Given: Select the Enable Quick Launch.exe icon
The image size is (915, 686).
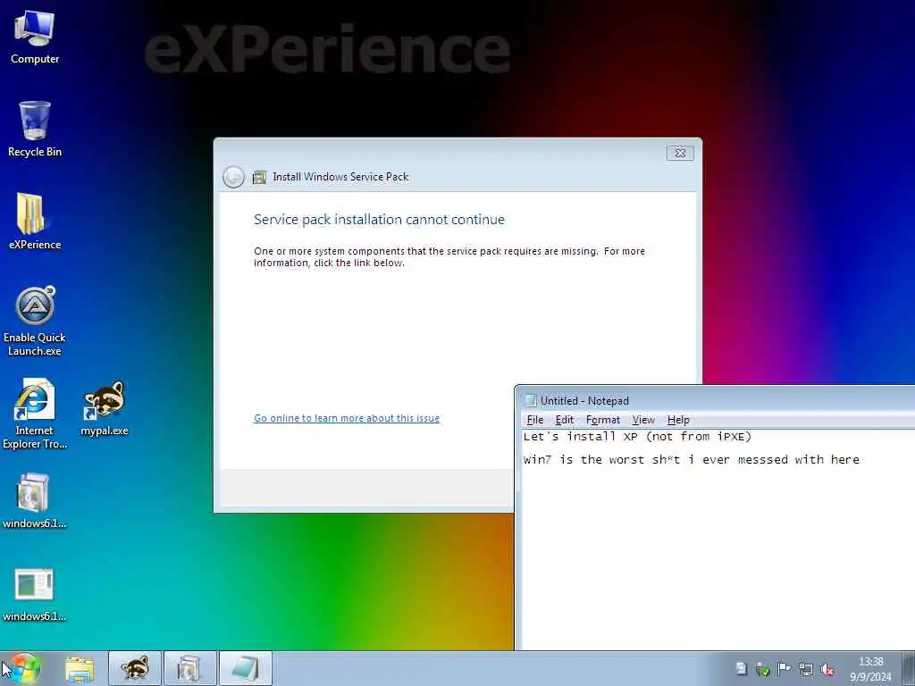Looking at the screenshot, I should tap(35, 322).
